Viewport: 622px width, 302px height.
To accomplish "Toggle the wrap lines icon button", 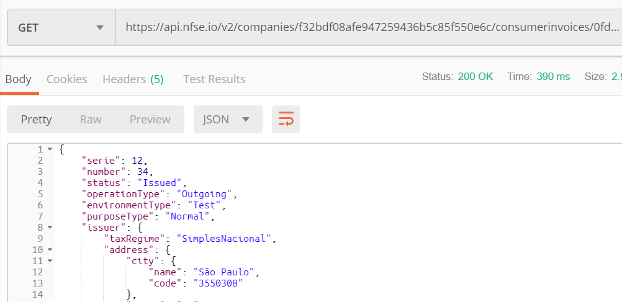I will tap(286, 120).
